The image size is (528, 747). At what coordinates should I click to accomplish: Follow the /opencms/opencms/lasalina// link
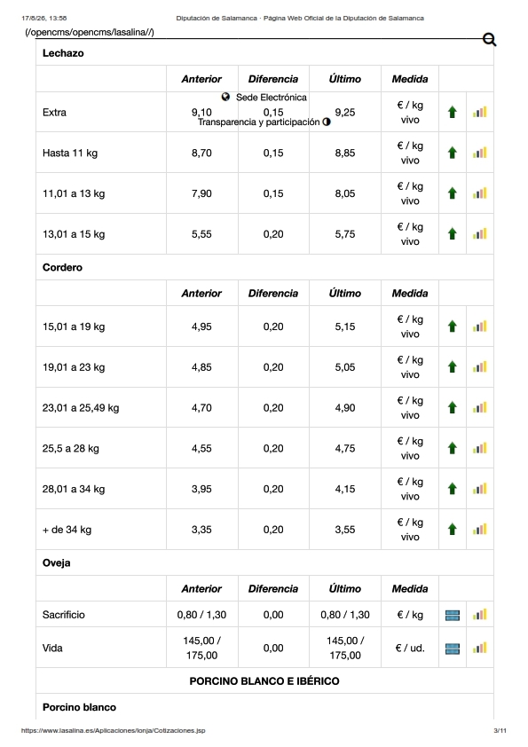(90, 33)
